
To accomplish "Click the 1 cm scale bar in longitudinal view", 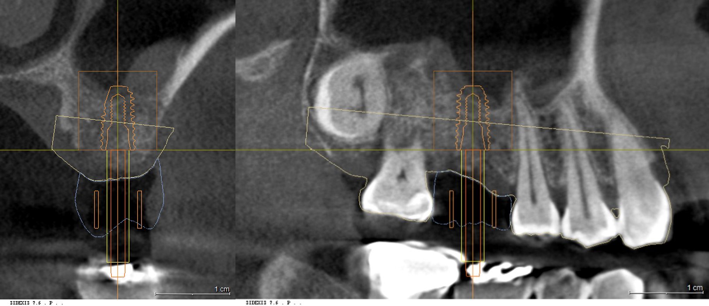I will pyautogui.click(x=666, y=292).
